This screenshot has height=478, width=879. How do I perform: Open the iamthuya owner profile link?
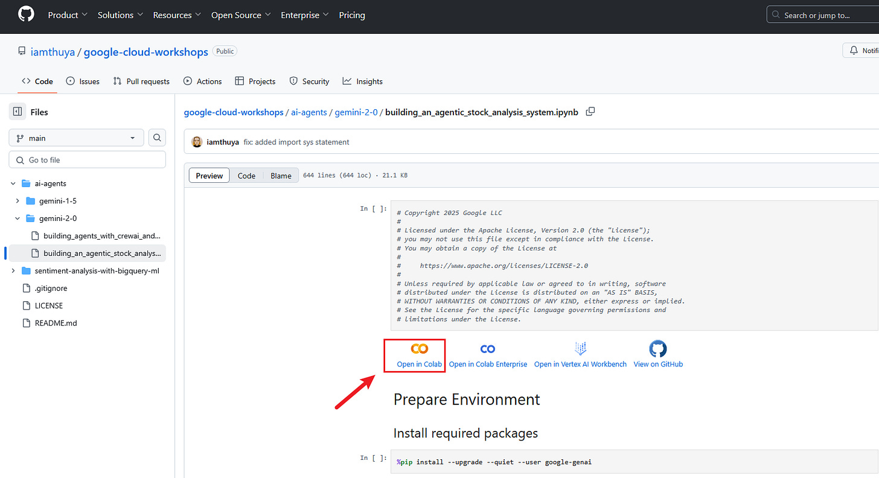click(x=53, y=51)
